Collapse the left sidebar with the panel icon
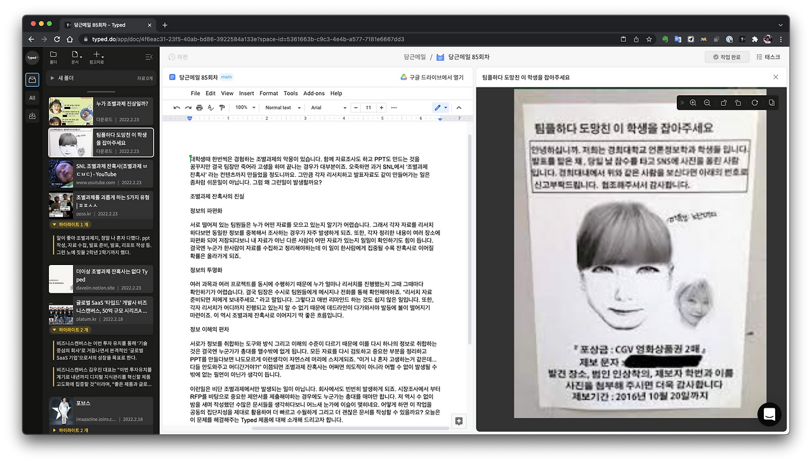Screen dimensions: 812x464 pyautogui.click(x=148, y=57)
